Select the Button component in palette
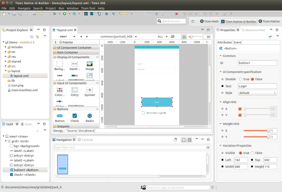Viewport: 282px width, 192px height. click(60, 117)
